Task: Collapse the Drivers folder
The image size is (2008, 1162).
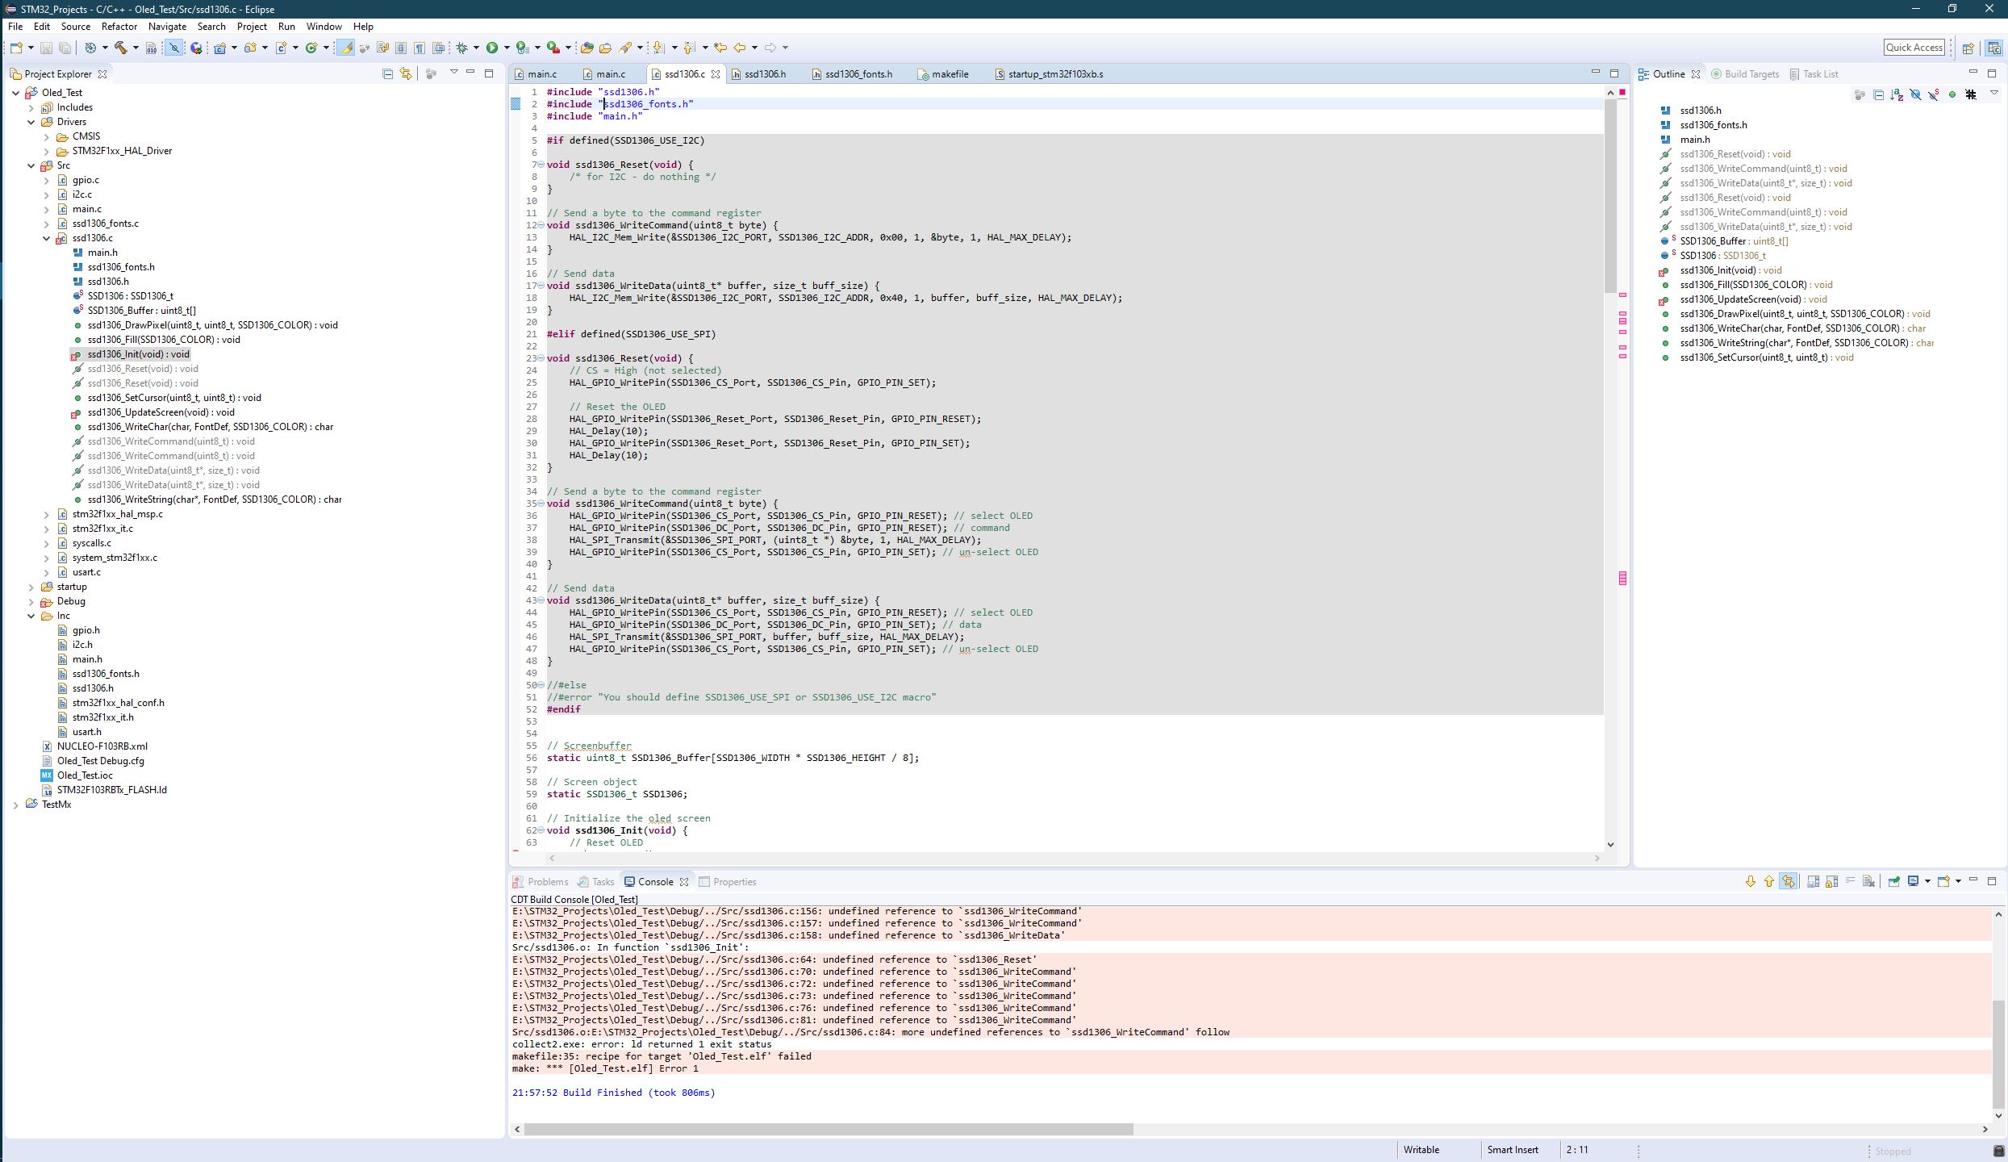Action: (x=31, y=122)
